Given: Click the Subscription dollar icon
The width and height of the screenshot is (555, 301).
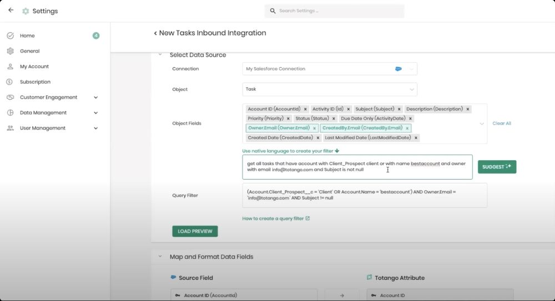Looking at the screenshot, I should click(9, 81).
